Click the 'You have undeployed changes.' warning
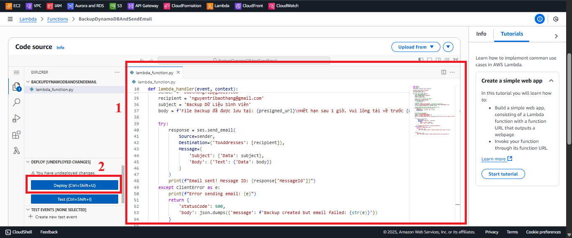Screen dimensions: 572x238 click(64, 173)
